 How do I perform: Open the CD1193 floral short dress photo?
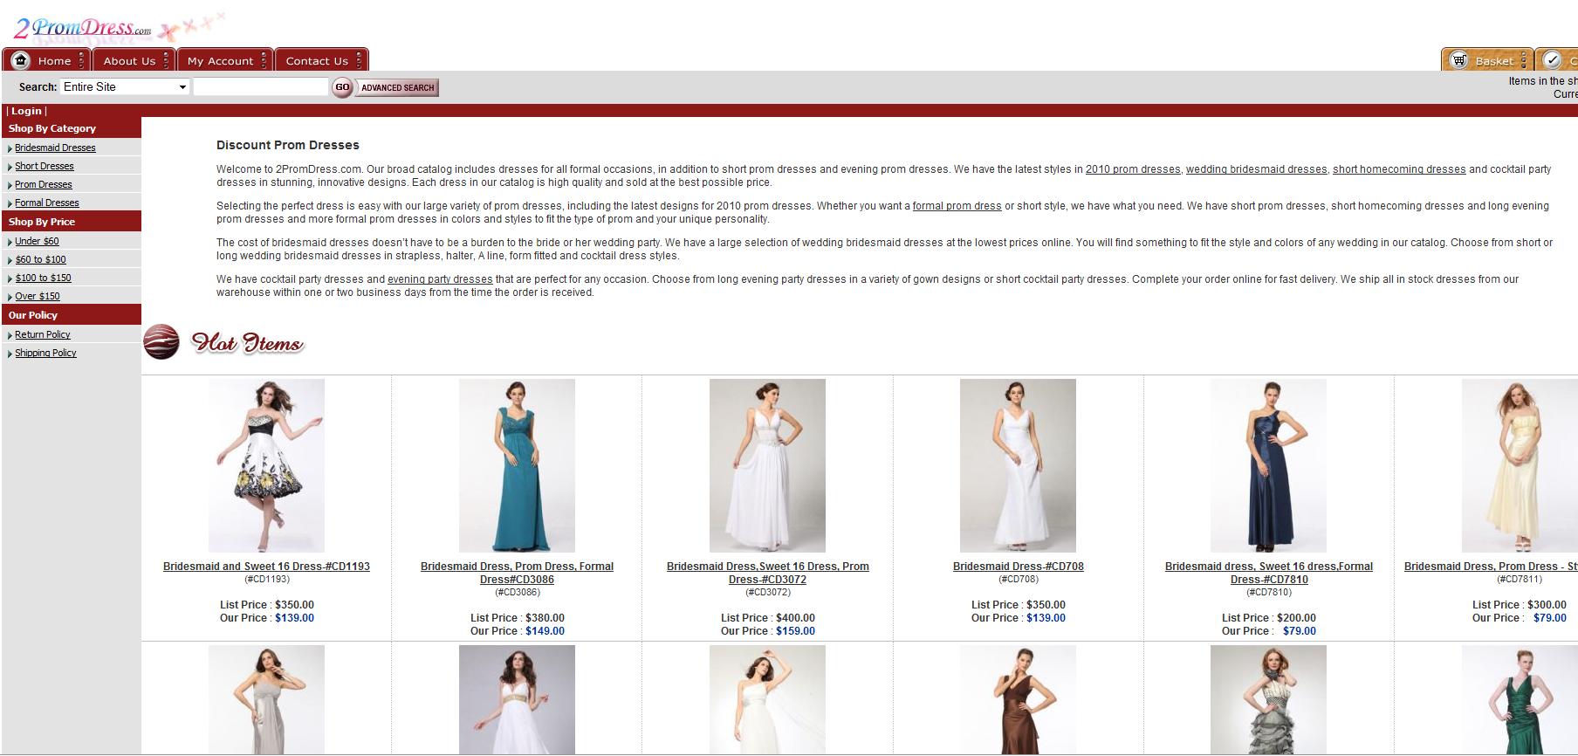(x=266, y=465)
